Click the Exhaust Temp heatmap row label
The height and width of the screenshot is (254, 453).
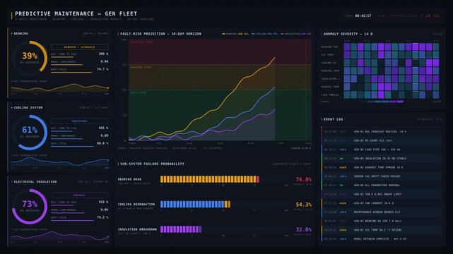(x=330, y=87)
